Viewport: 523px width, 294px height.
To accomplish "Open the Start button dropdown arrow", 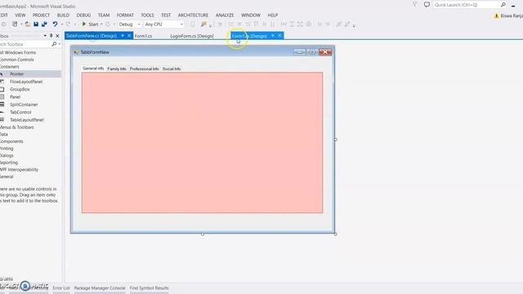I will pyautogui.click(x=101, y=24).
